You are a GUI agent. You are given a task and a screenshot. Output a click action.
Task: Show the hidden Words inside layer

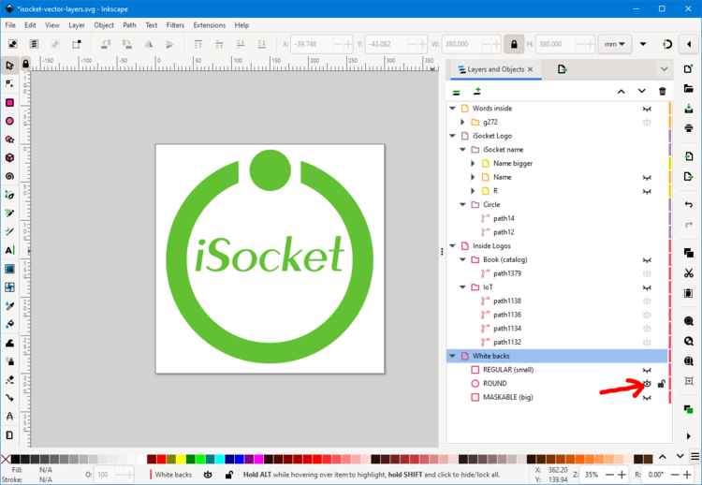pos(647,109)
